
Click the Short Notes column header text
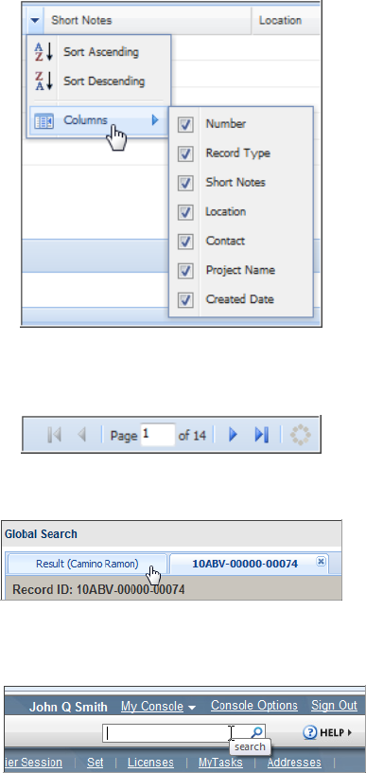pos(81,20)
